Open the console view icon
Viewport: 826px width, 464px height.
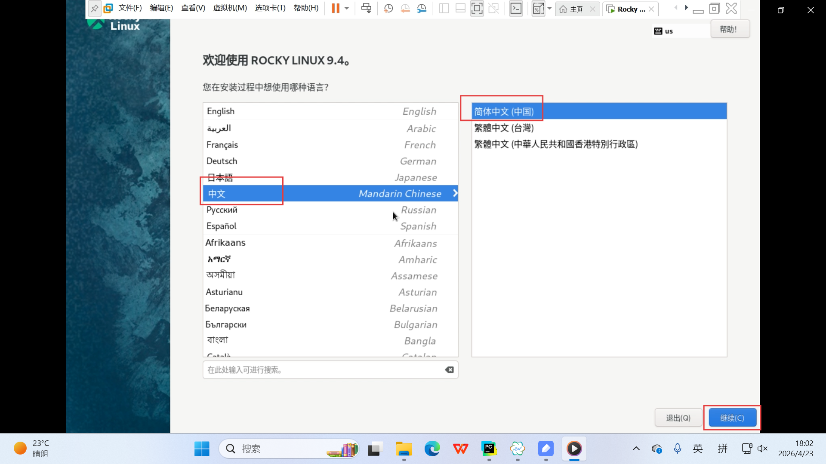(516, 8)
